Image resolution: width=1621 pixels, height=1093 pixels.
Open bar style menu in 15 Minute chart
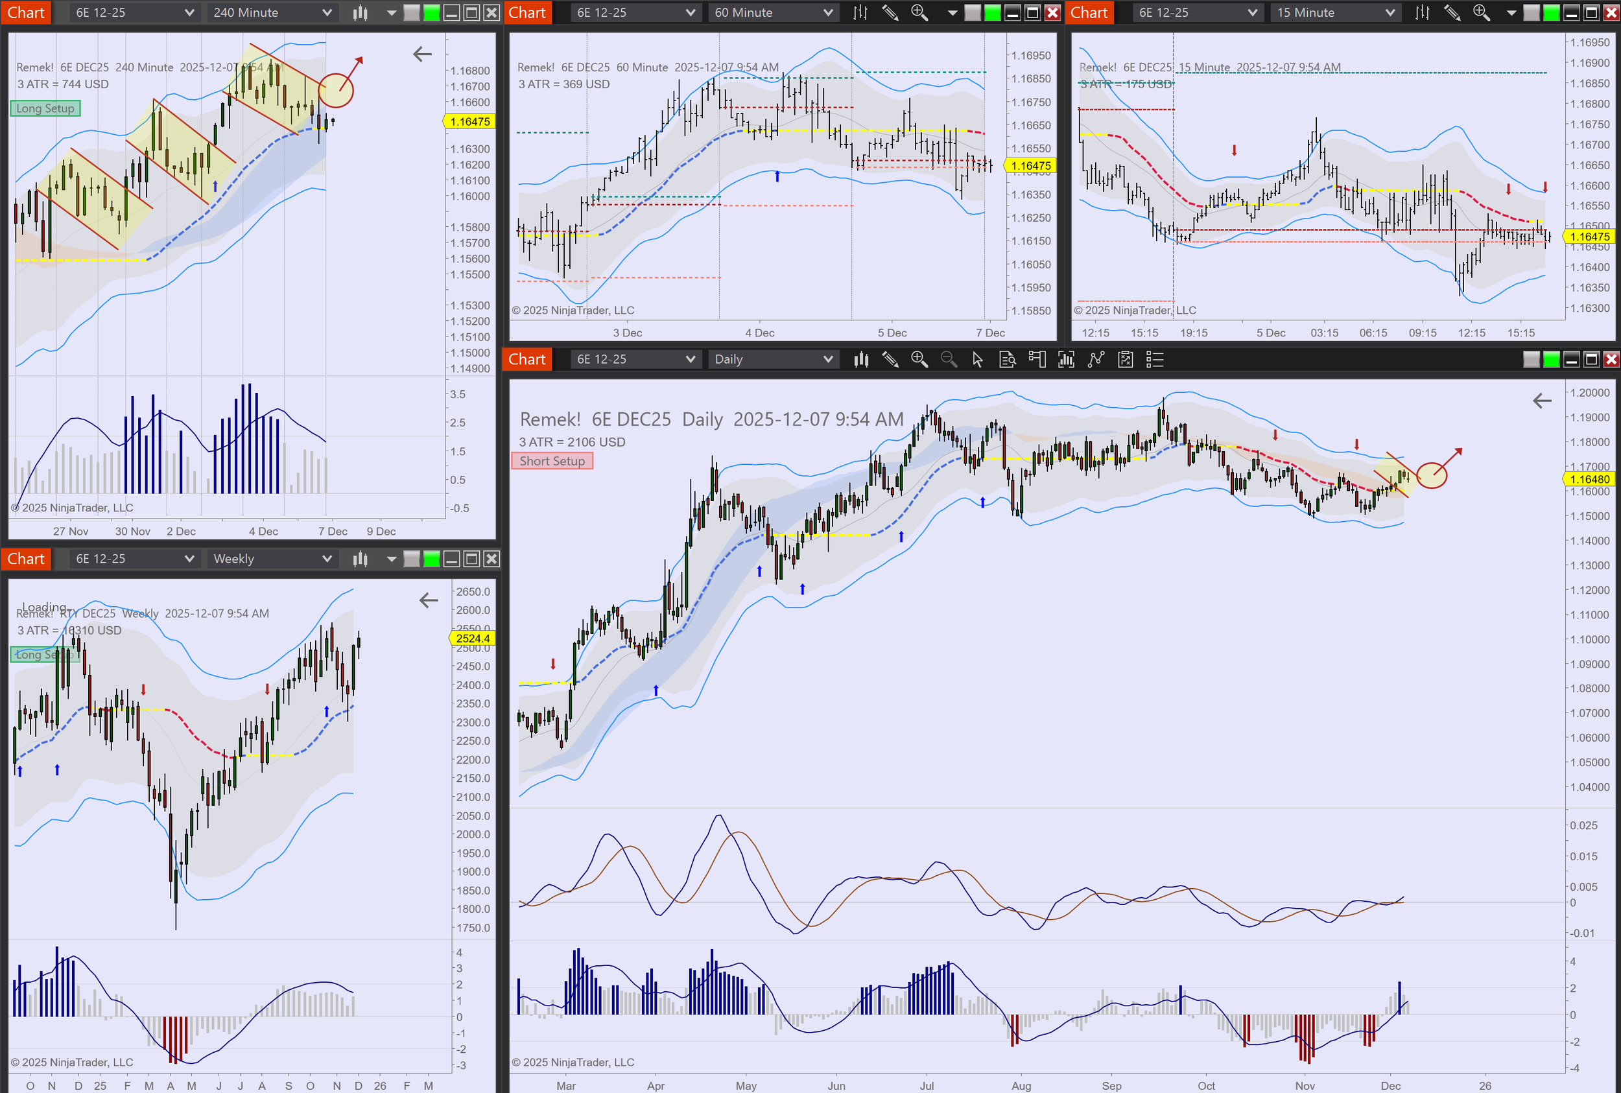tap(1423, 12)
